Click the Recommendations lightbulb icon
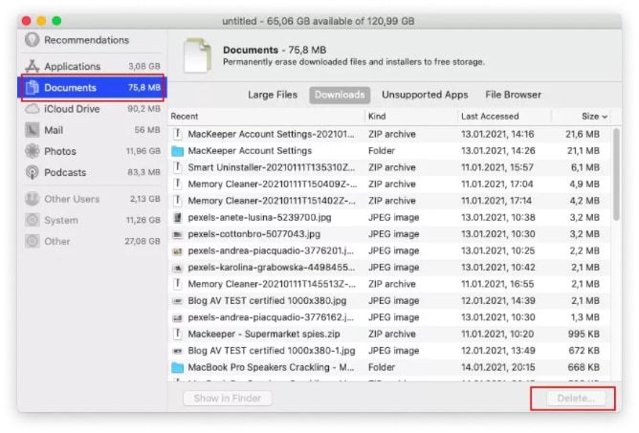The height and width of the screenshot is (433, 639). 33,40
